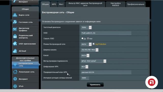The height and width of the screenshot is (92, 163).
Task: Click the Traffic Manager (Диспетчер трафика) icon
Action: pos(15,29)
